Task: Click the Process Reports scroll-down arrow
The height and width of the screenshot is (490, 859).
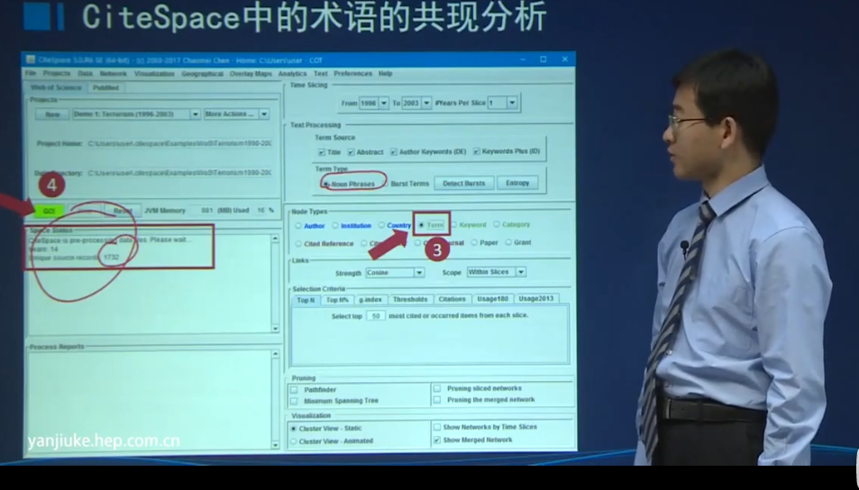Action: [x=275, y=445]
